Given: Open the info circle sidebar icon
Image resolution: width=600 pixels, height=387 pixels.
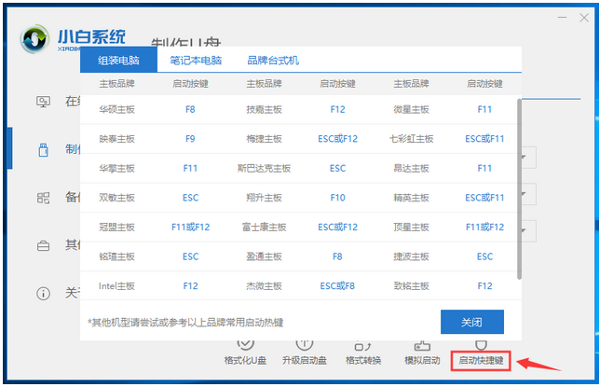Looking at the screenshot, I should tap(43, 294).
